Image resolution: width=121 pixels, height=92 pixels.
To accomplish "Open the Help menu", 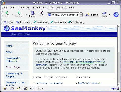I will pos(71,8).
